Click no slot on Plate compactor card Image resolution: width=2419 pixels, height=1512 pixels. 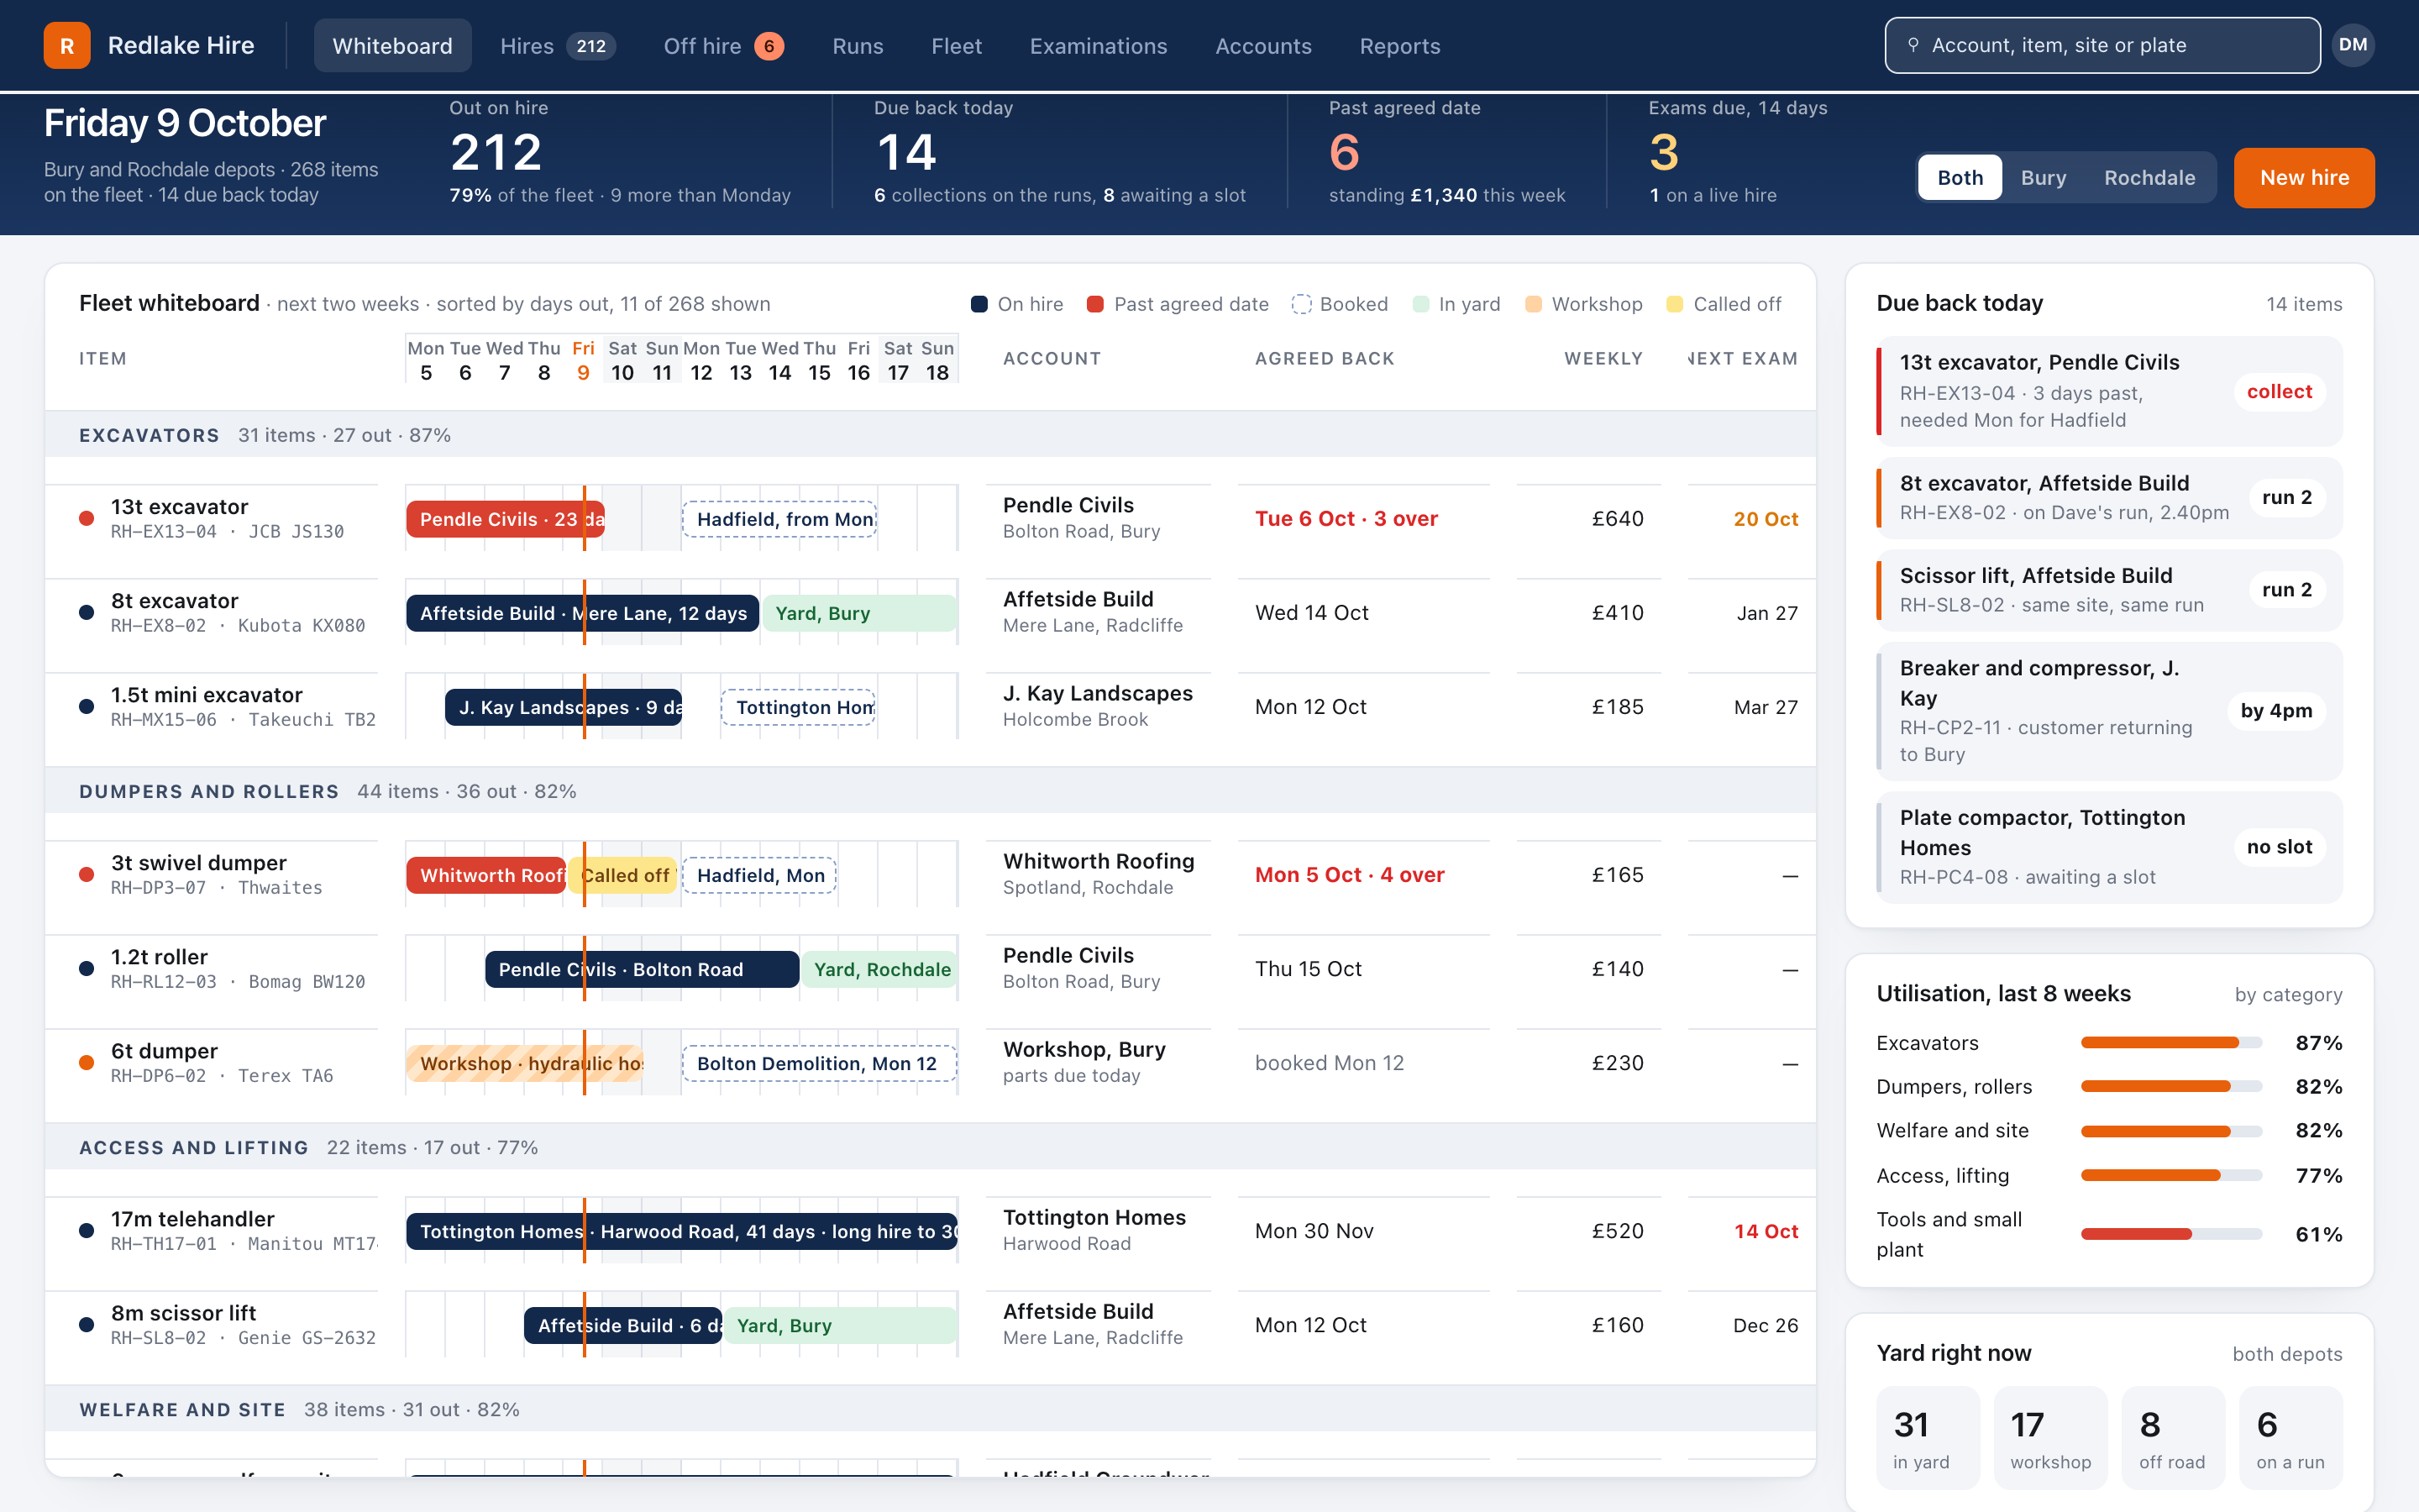pos(2279,847)
